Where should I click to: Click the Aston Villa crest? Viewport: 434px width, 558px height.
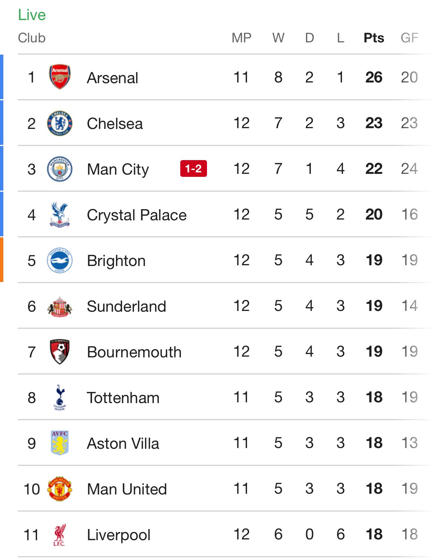pyautogui.click(x=60, y=443)
